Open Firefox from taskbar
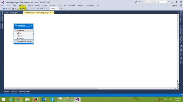183x102 pixels. click(x=36, y=99)
